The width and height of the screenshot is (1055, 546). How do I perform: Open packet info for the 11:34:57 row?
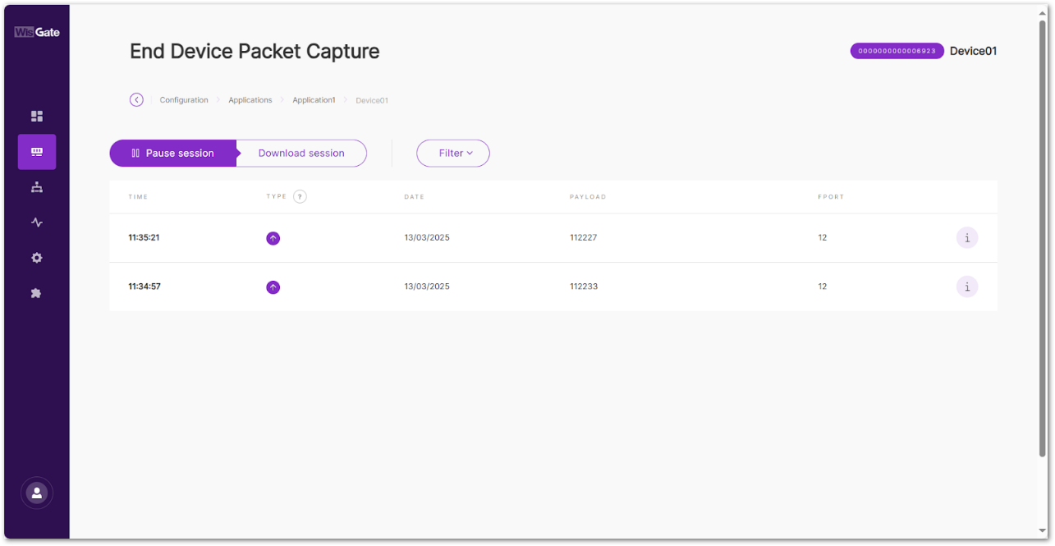tap(967, 286)
